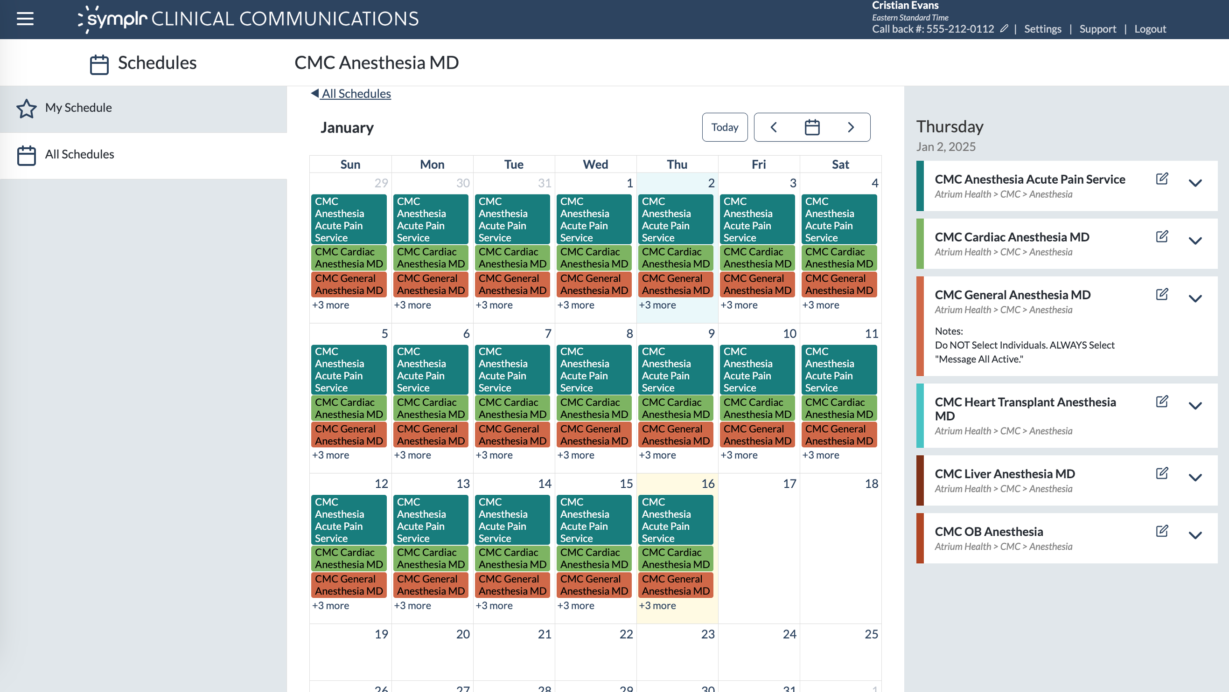
Task: Open CMC Cardiac Anesthesia MD event on January 3
Action: [757, 258]
